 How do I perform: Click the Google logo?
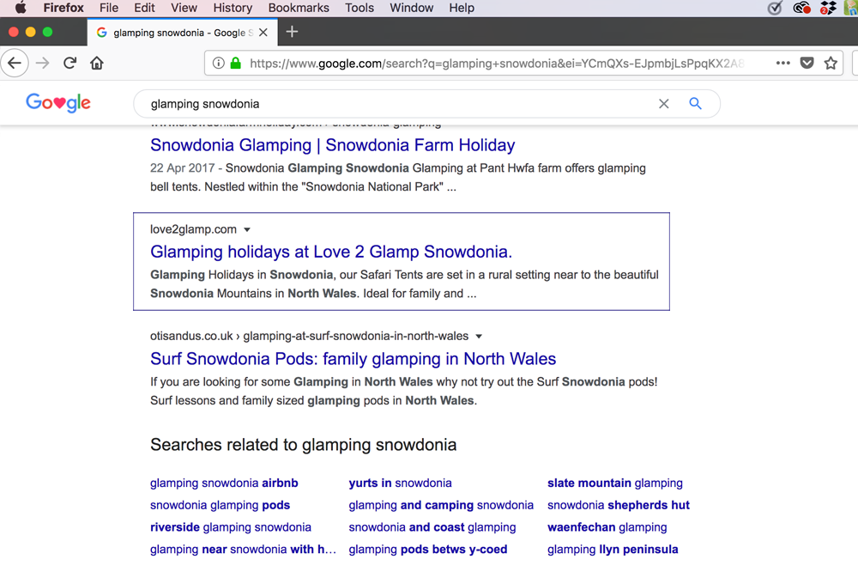pyautogui.click(x=58, y=103)
